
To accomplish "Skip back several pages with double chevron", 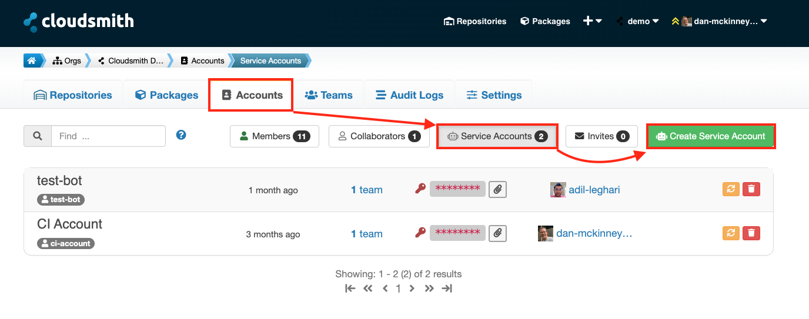I will (x=368, y=288).
